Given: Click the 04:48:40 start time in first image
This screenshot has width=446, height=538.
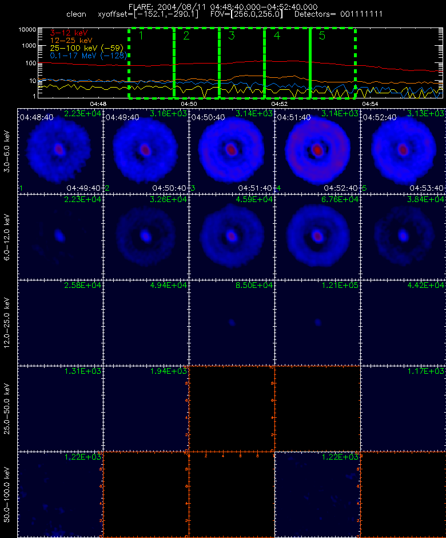Looking at the screenshot, I should (37, 117).
